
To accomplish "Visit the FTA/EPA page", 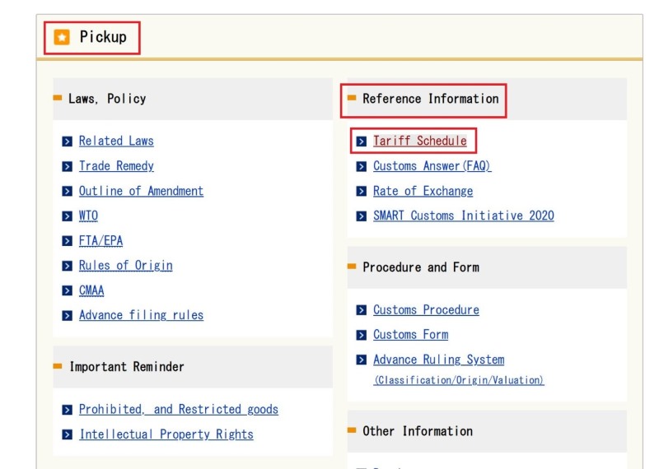I will coord(100,241).
